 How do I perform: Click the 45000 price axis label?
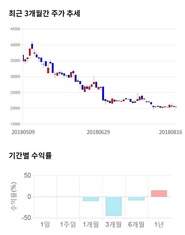(x=15, y=29)
